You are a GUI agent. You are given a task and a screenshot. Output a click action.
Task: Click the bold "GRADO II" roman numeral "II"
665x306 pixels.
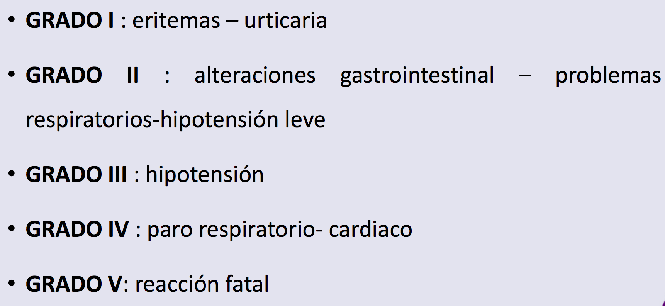[132, 75]
